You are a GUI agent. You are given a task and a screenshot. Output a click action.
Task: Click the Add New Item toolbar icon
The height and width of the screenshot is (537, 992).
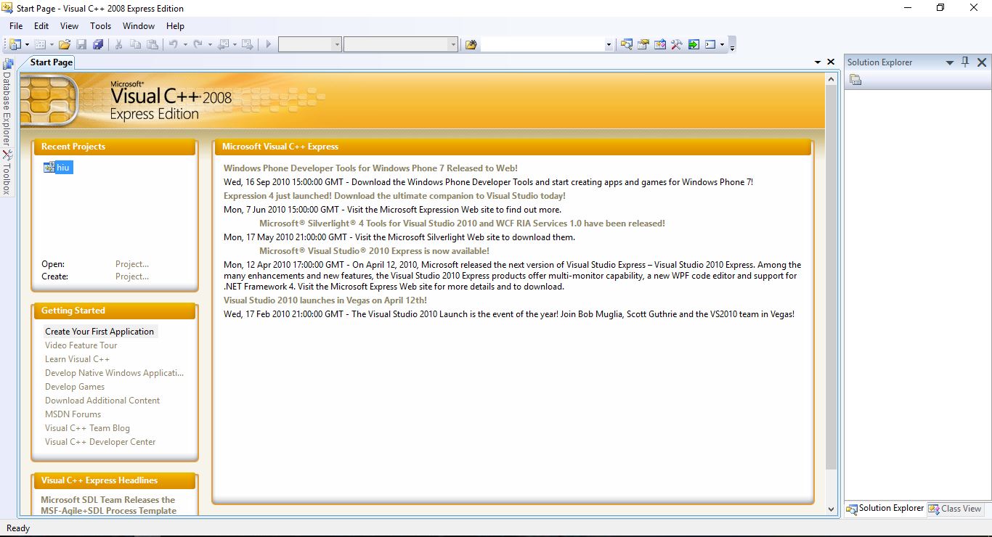coord(40,45)
